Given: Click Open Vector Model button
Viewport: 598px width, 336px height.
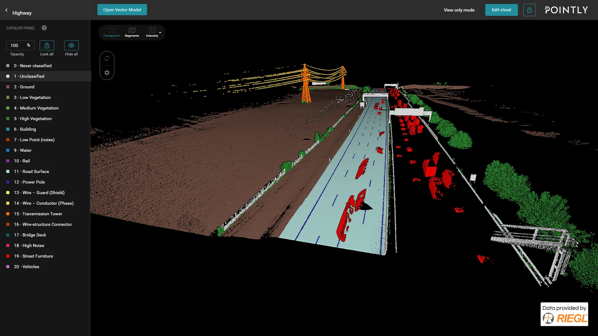Looking at the screenshot, I should pos(122,10).
